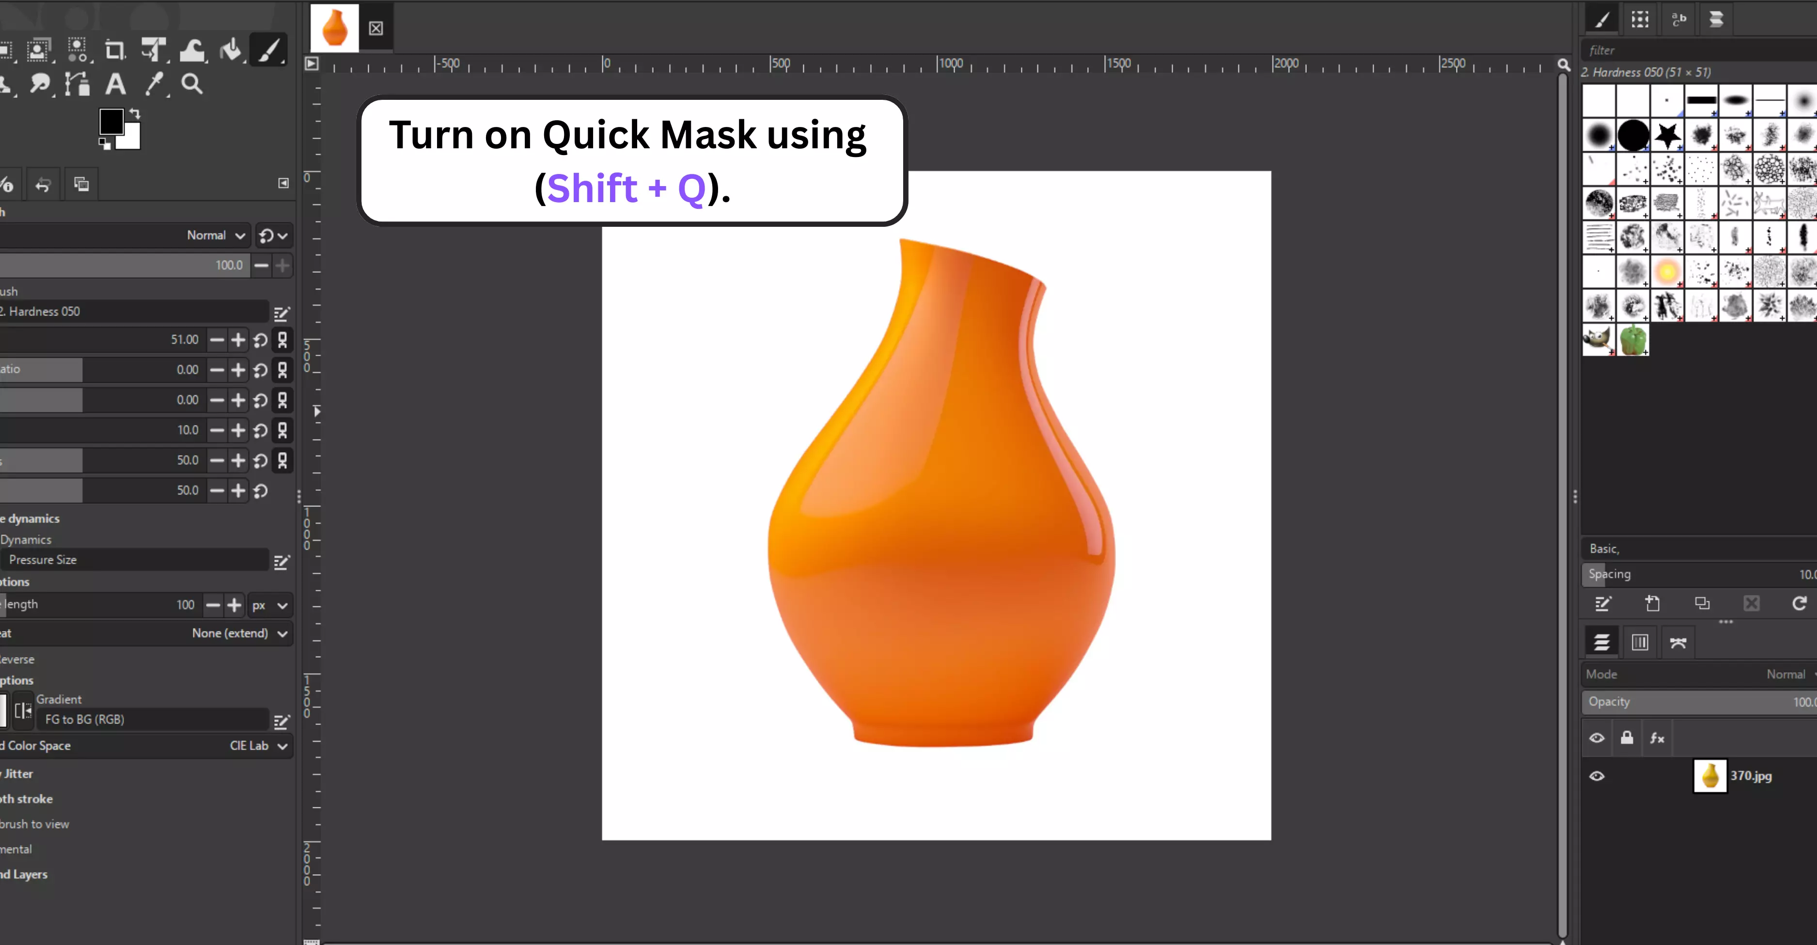Close the vase image tab
The width and height of the screenshot is (1817, 945).
pyautogui.click(x=376, y=28)
